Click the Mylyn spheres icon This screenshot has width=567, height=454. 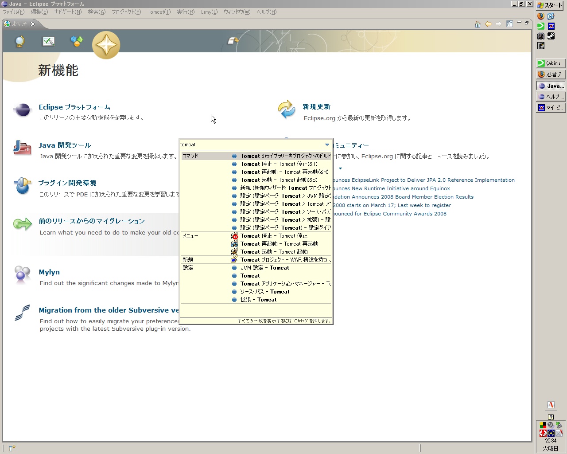pos(22,275)
